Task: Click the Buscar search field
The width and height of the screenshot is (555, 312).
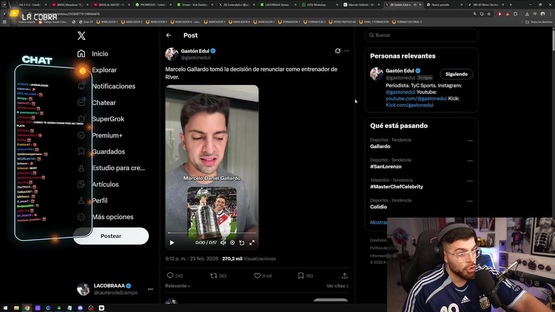Action: pos(421,35)
